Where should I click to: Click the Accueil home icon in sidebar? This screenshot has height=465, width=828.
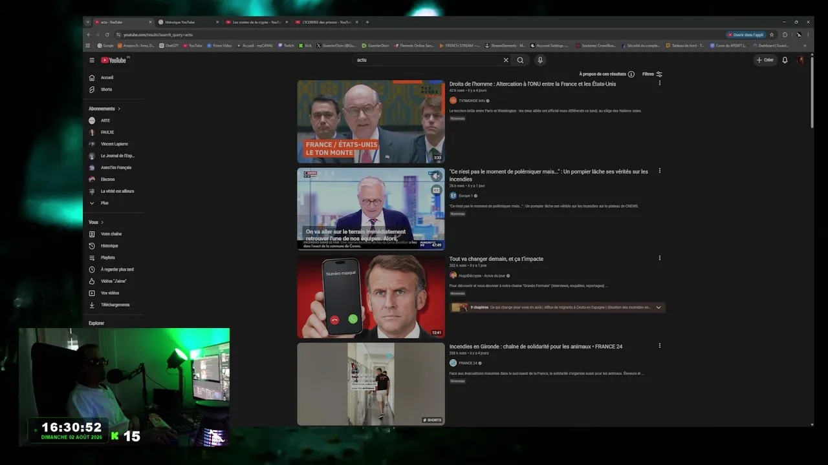(92, 77)
